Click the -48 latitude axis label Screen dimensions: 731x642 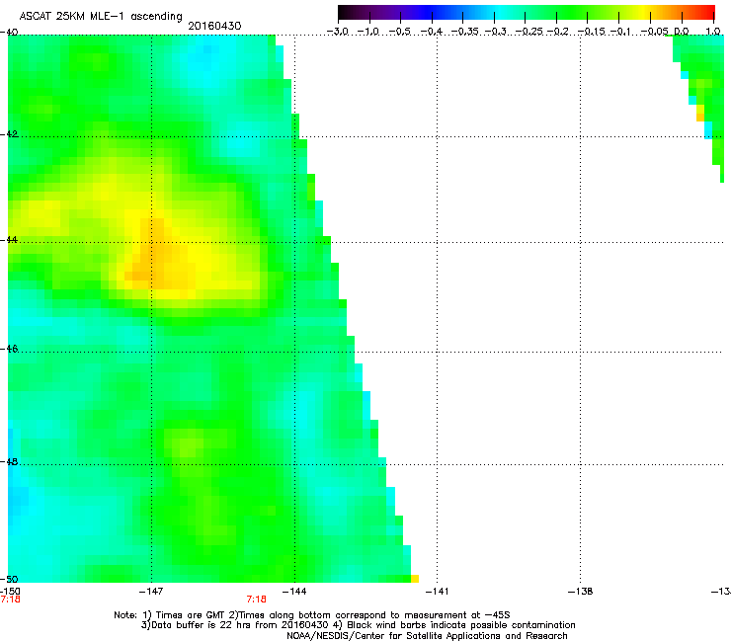[x=9, y=462]
